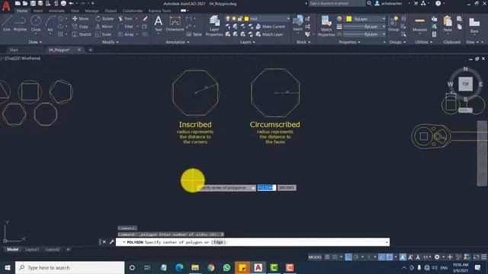The height and width of the screenshot is (274, 488).
Task: Open the View ribbon tab
Action: (75, 11)
